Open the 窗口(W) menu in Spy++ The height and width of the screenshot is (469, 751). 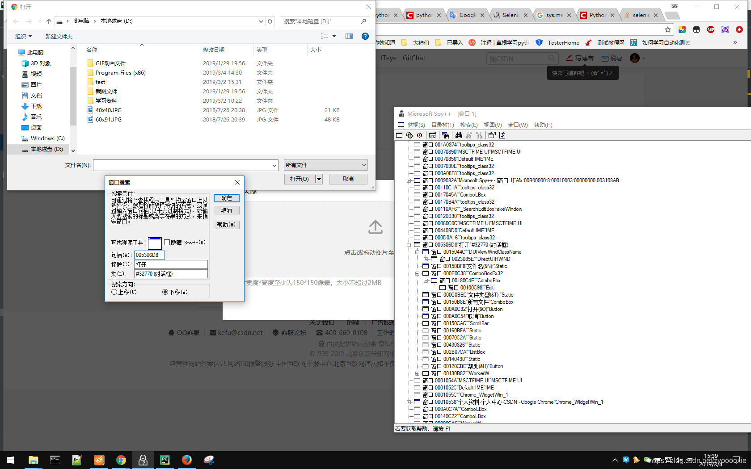point(518,125)
